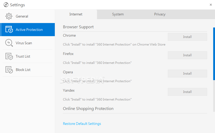Select the General label in sidebar
Viewport: 215px width, 133px height.
22,16
